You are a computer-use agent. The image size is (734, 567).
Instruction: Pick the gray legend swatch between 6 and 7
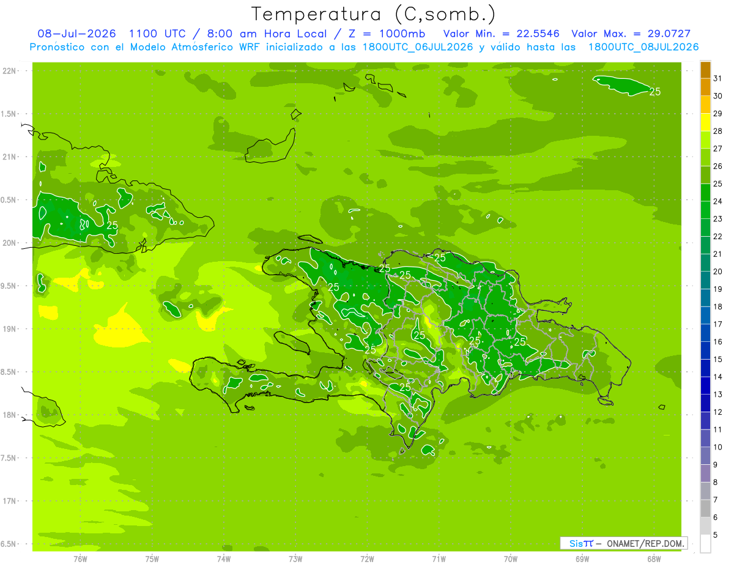(705, 509)
